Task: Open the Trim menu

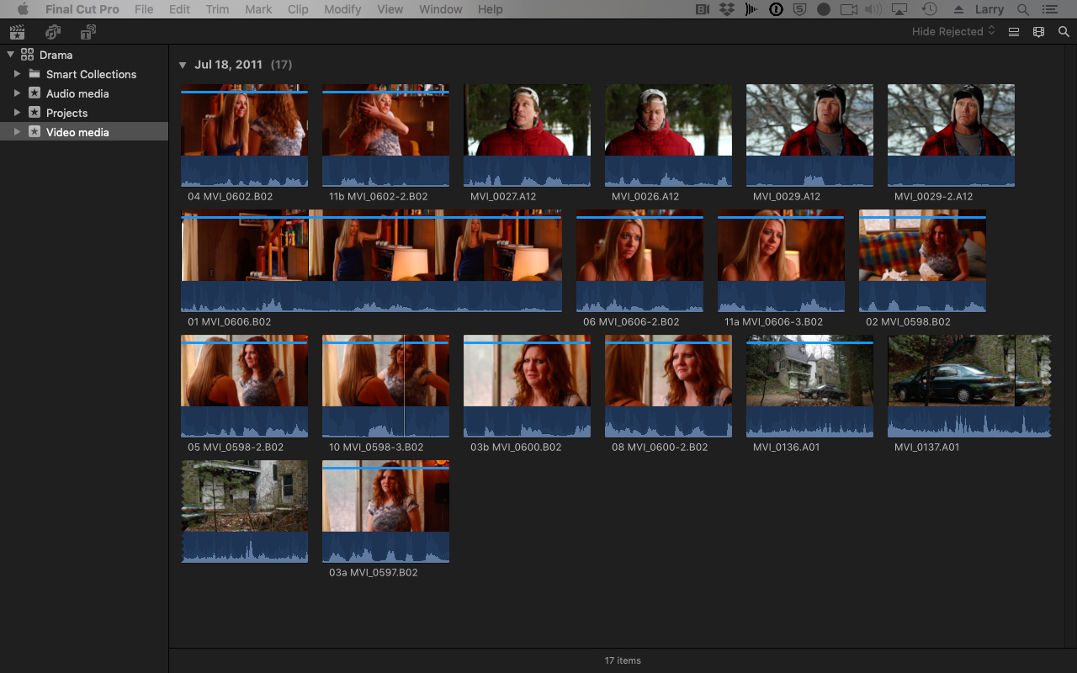Action: [217, 9]
